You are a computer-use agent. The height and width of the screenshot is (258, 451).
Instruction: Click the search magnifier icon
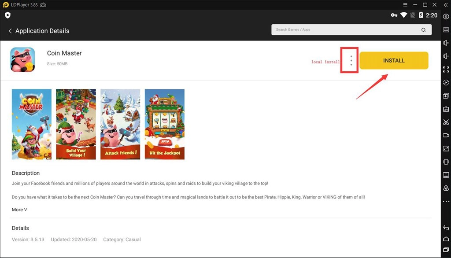tap(423, 29)
